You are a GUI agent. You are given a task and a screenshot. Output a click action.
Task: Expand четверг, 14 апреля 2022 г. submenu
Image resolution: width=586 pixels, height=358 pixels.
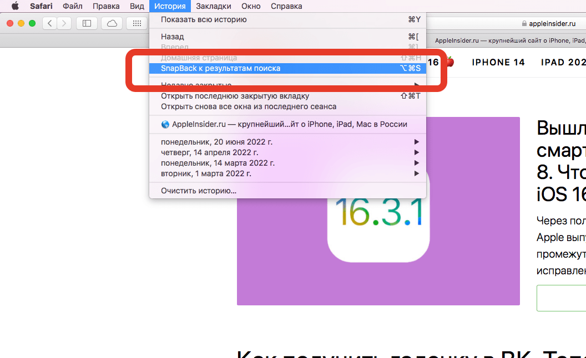[x=287, y=152]
